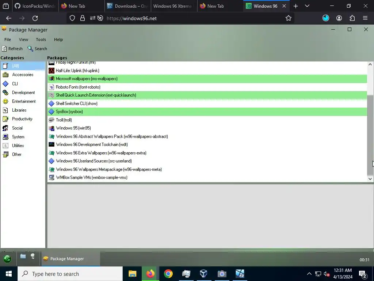Select the Development category icon
374x281 pixels.
pos(5,93)
